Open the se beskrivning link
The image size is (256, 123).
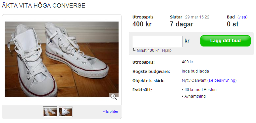[x=222, y=80]
